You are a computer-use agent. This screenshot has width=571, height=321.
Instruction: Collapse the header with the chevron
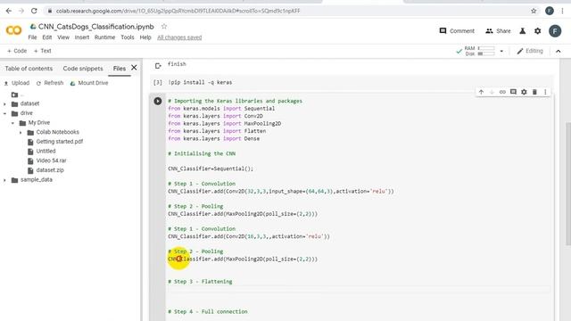[559, 52]
